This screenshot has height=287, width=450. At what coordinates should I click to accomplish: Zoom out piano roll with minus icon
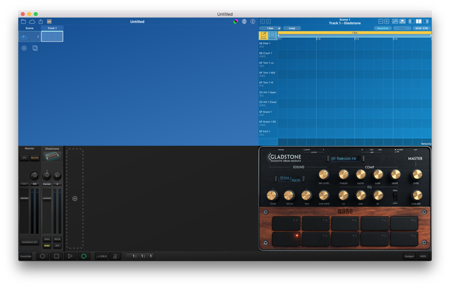tap(381, 21)
